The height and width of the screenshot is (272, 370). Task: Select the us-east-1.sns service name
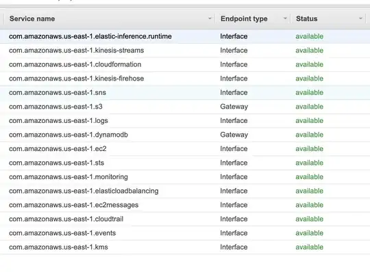point(58,92)
